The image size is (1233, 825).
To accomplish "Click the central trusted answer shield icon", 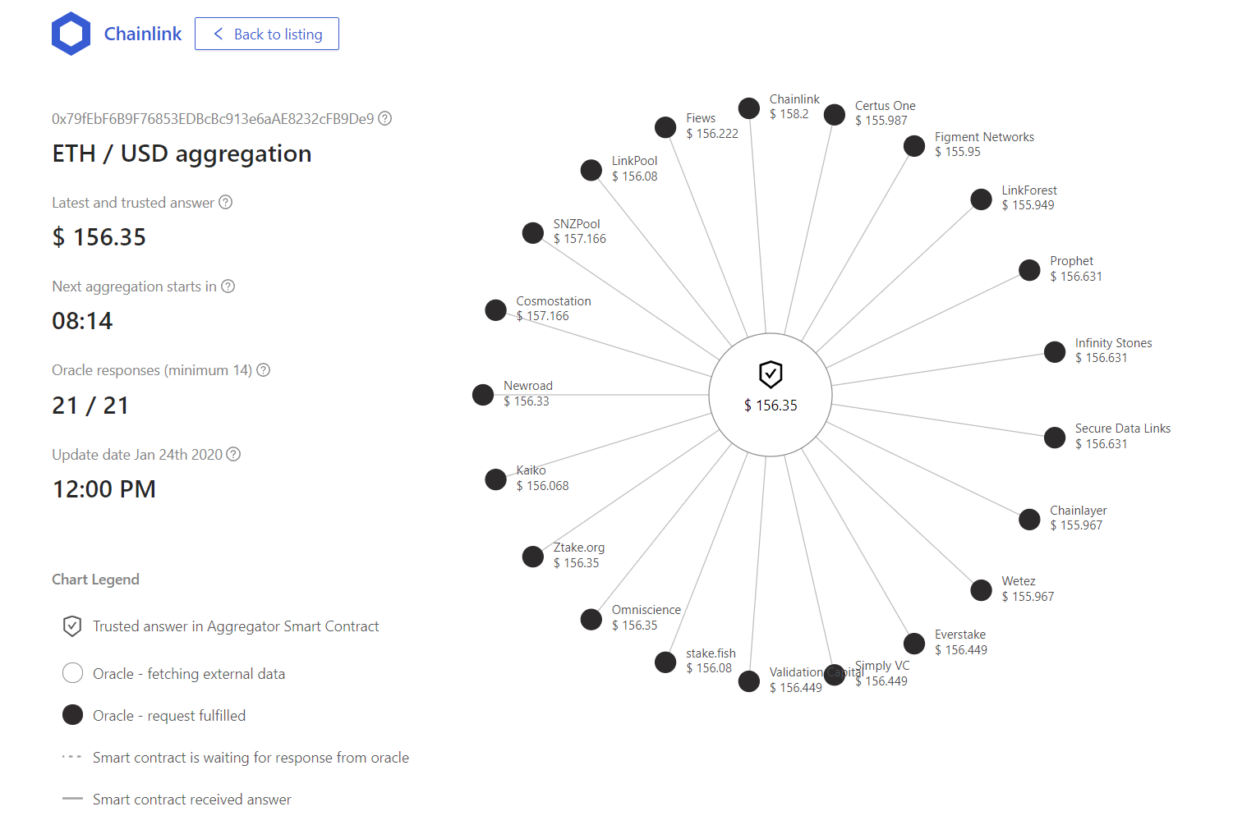I will click(771, 374).
